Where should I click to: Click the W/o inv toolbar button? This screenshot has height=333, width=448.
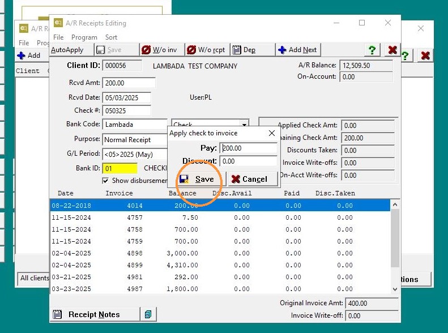(x=163, y=50)
